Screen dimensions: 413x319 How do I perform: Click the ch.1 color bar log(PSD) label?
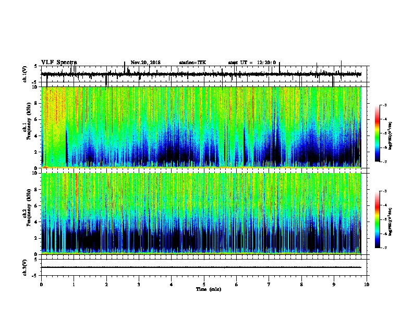pyautogui.click(x=390, y=136)
